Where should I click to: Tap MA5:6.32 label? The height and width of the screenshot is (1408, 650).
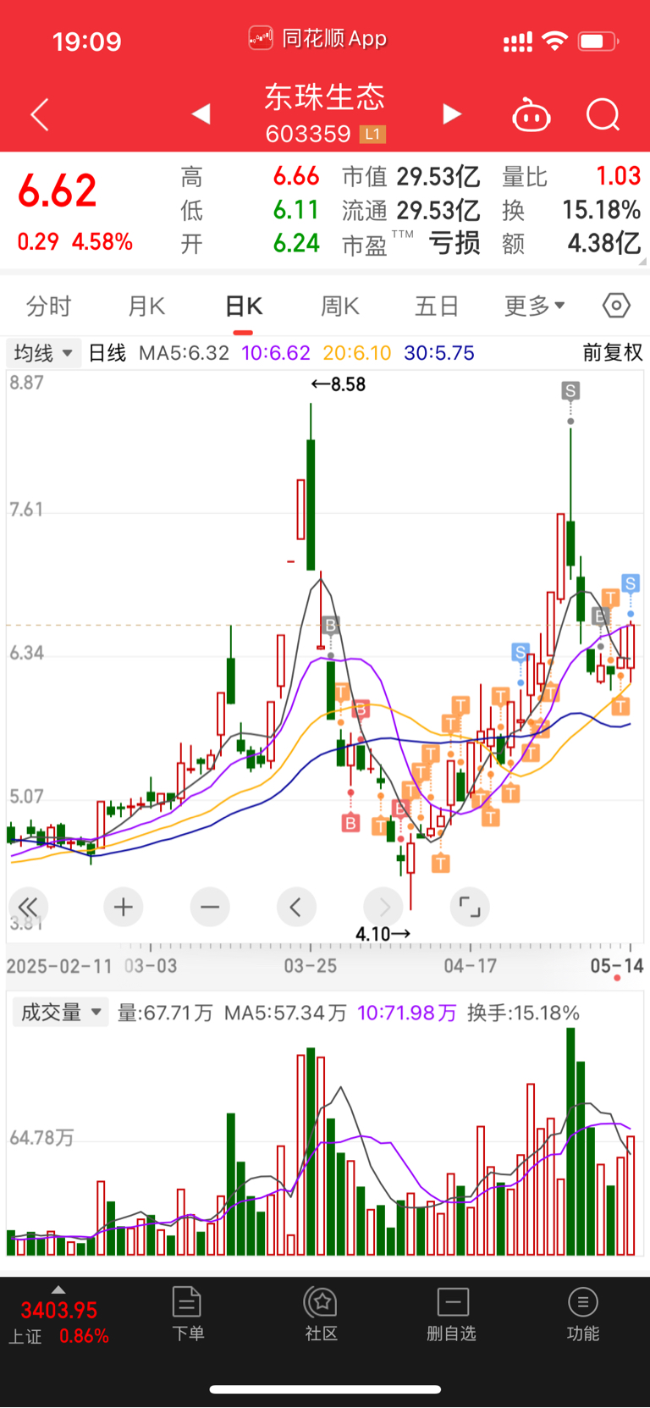point(185,352)
